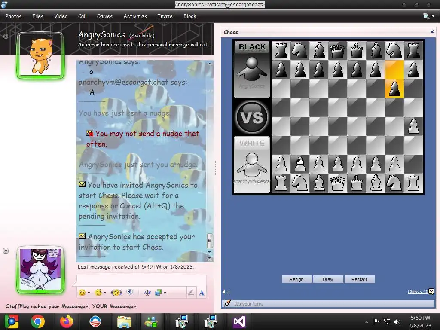Open File Explorer from the taskbar
Image resolution: width=440 pixels, height=330 pixels.
[124, 321]
